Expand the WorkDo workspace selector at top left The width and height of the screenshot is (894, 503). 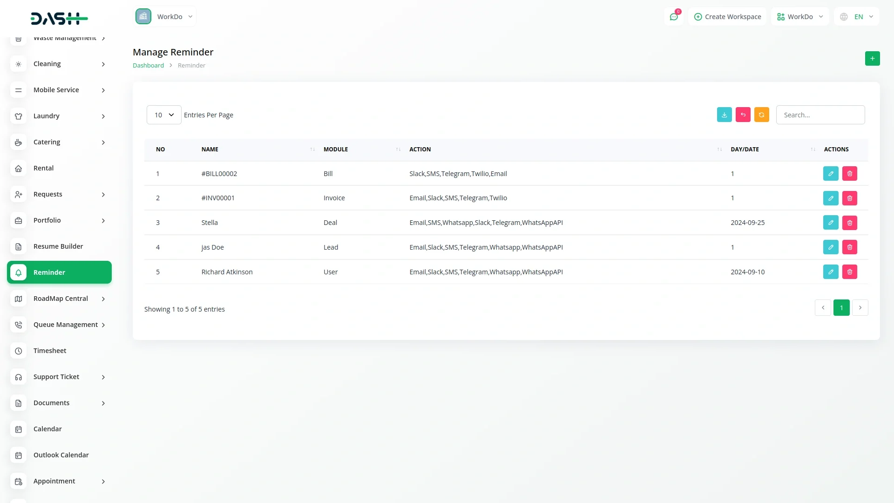click(x=165, y=17)
